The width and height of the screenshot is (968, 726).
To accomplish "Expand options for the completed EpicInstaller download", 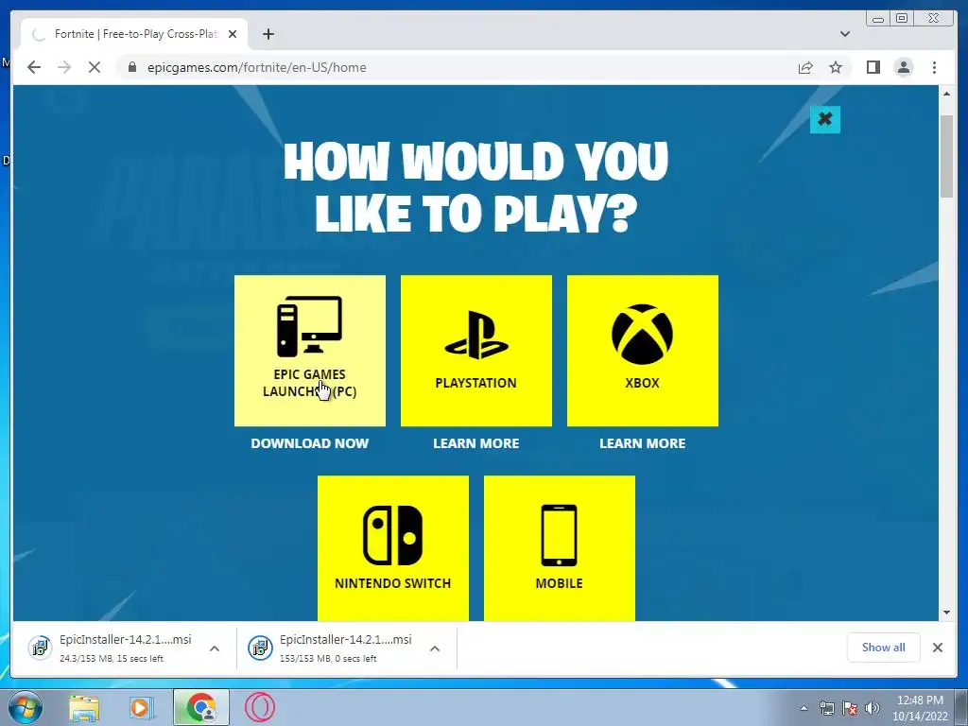I will point(435,648).
